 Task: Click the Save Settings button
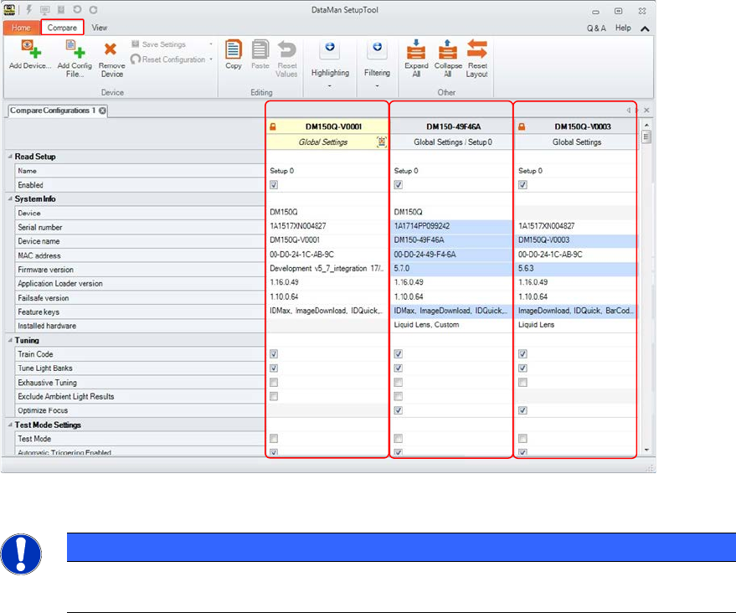[158, 44]
